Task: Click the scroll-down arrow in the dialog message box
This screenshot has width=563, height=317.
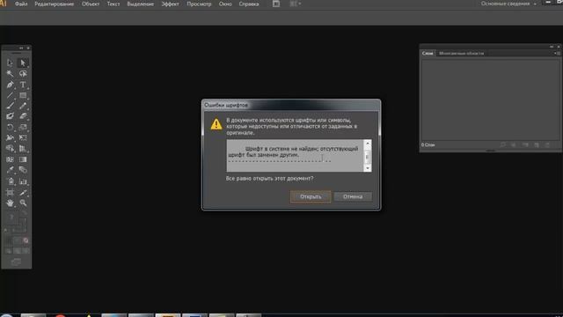Action: (x=368, y=168)
